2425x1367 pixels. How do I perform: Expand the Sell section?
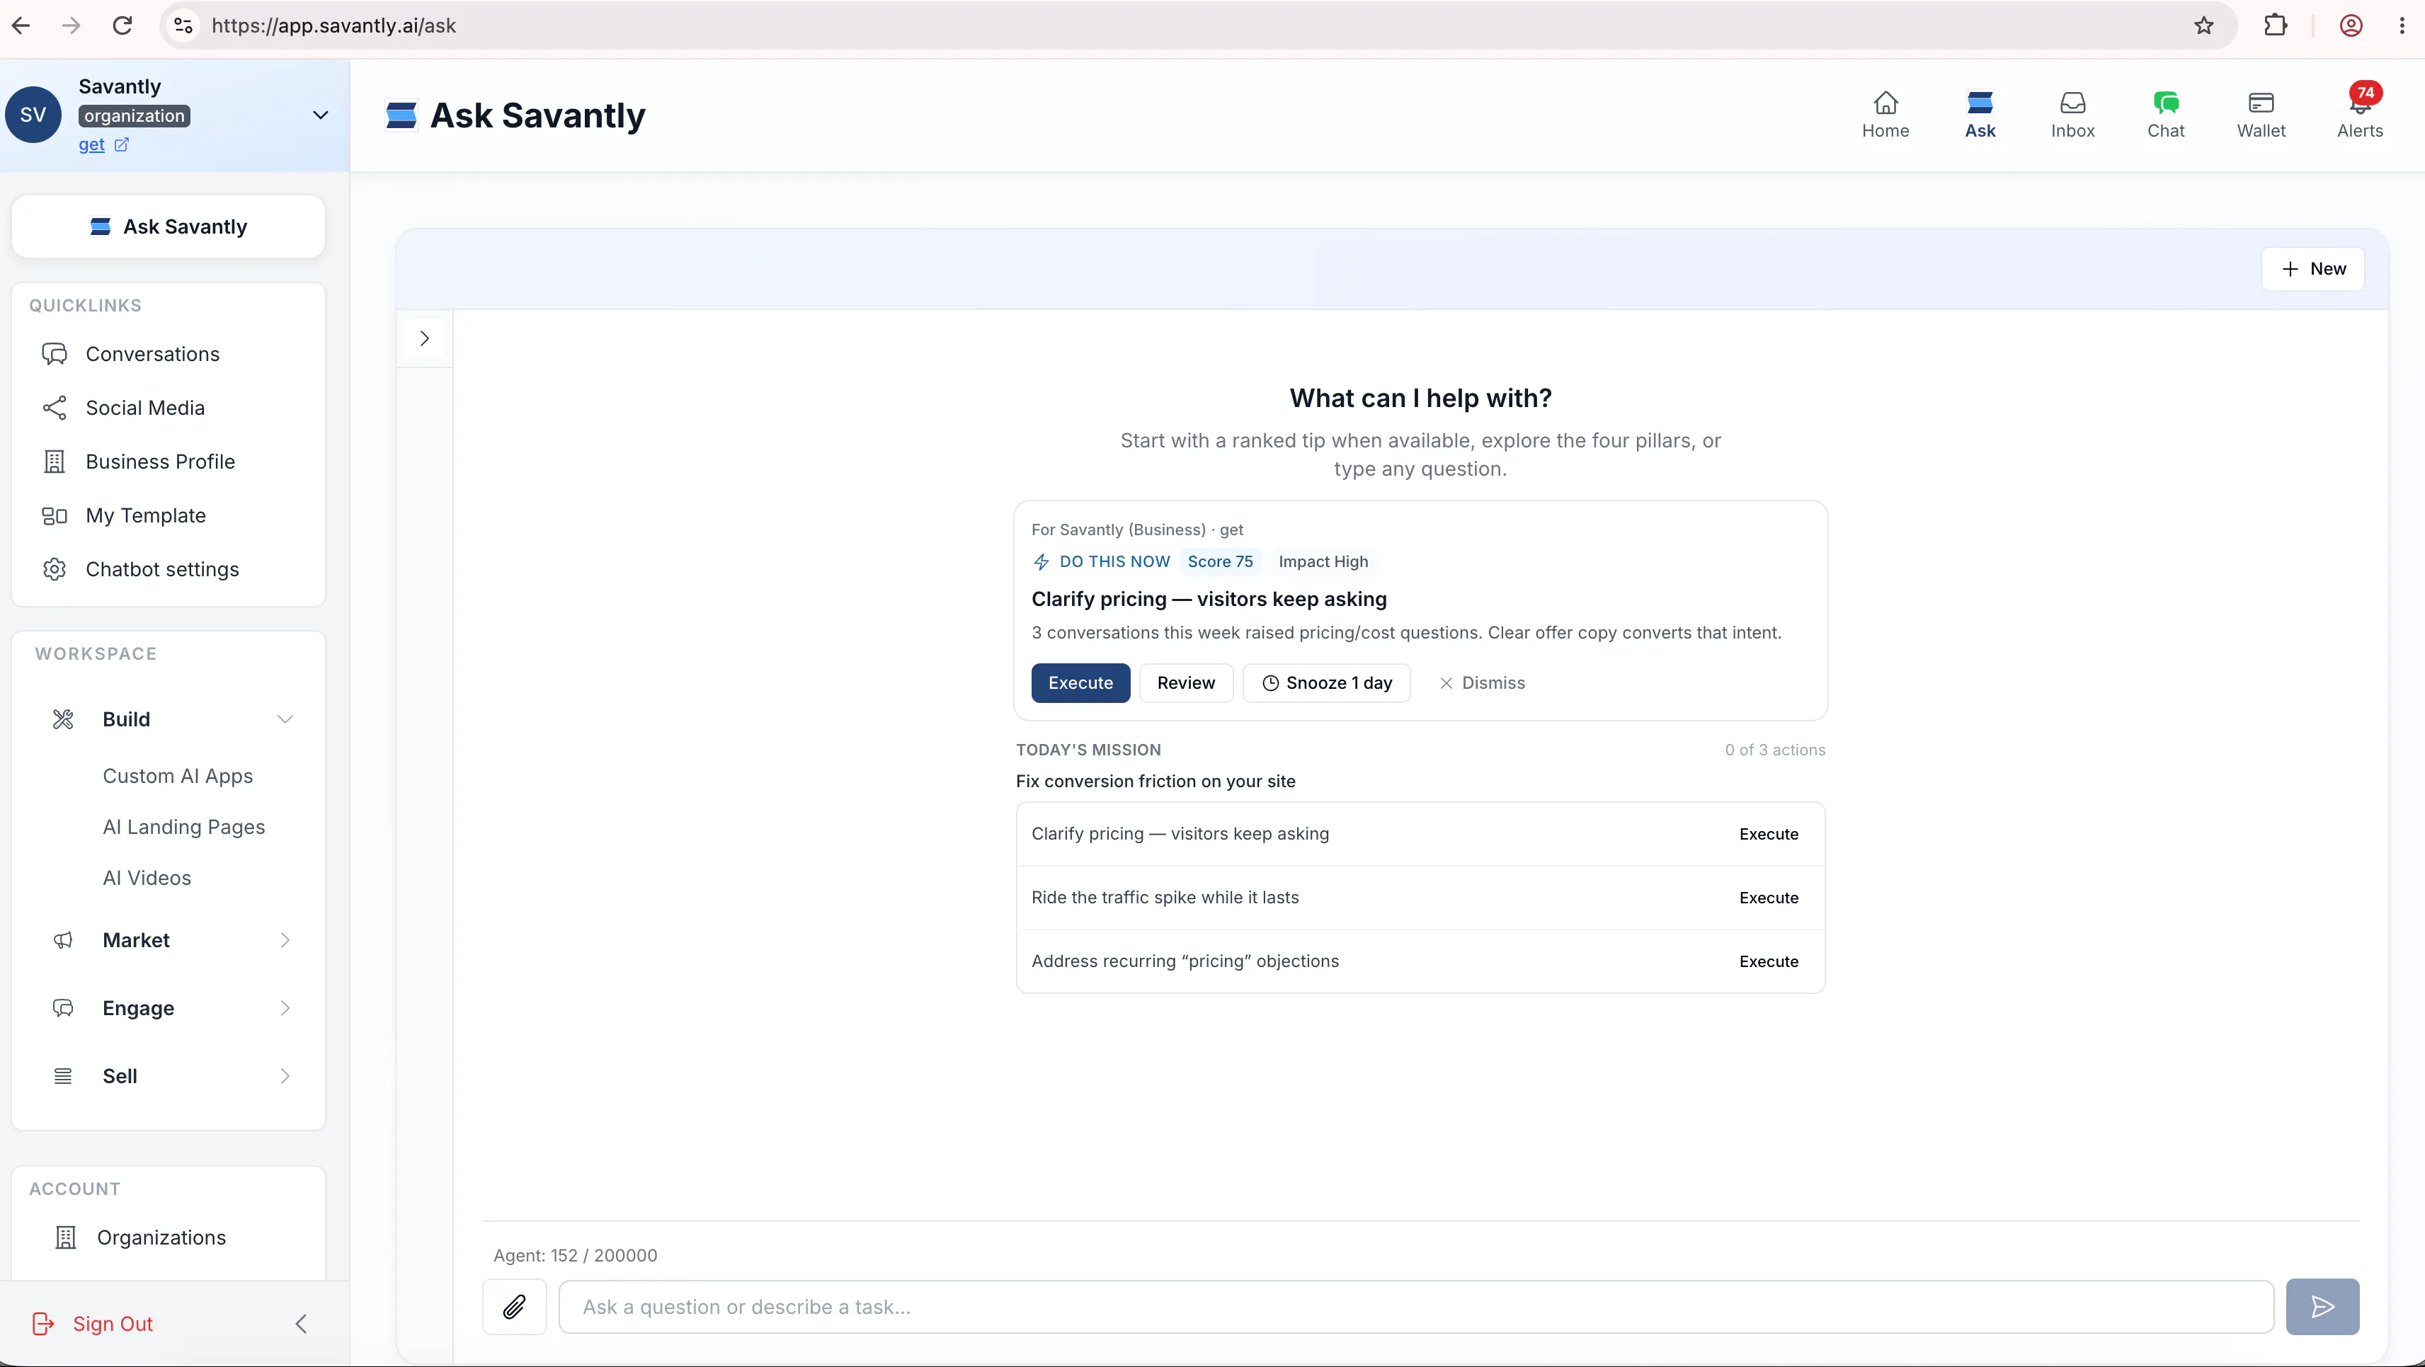coord(285,1076)
